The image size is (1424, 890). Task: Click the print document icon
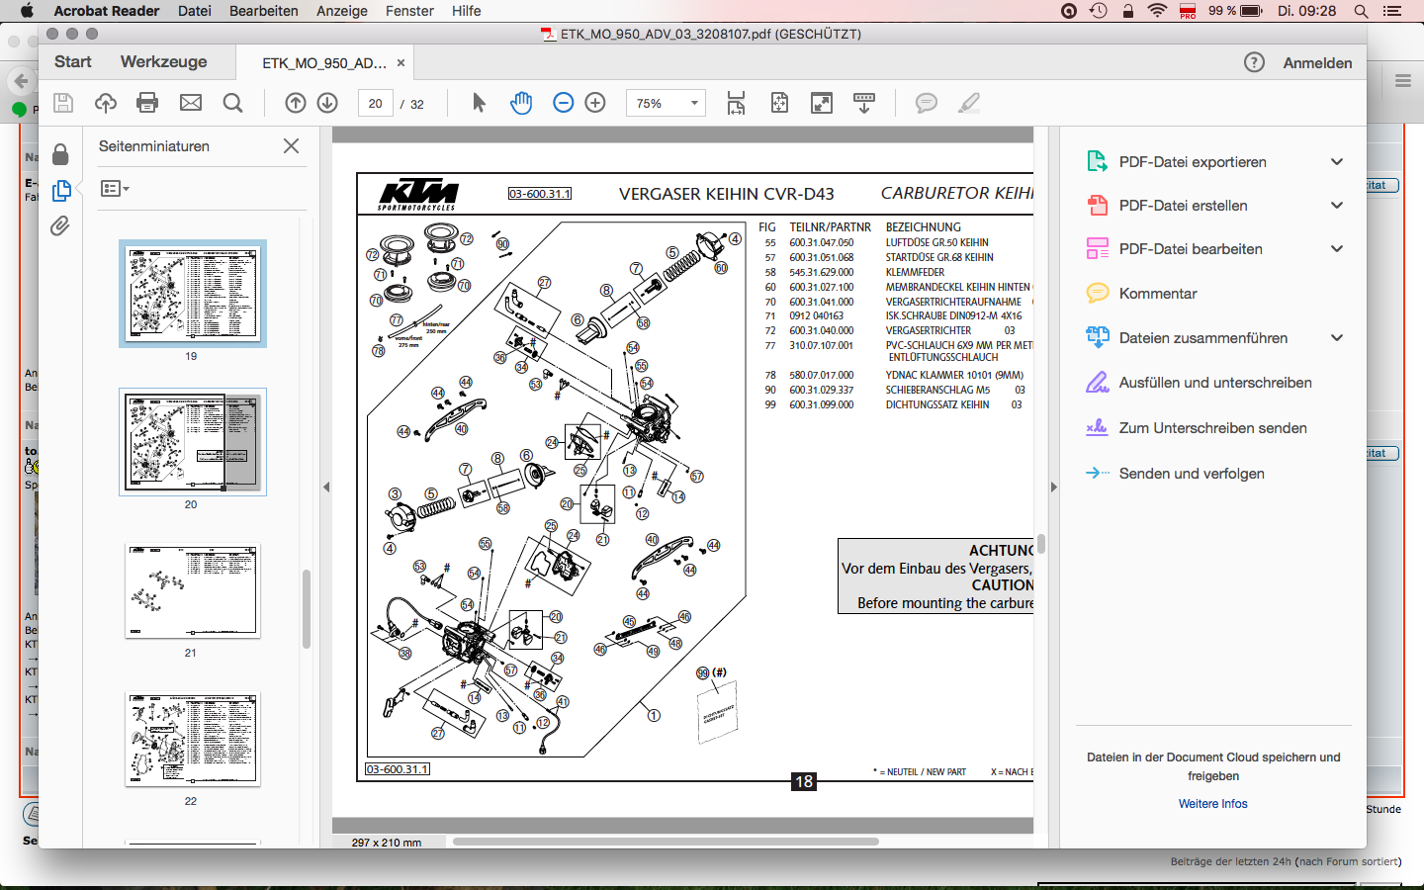point(147,103)
